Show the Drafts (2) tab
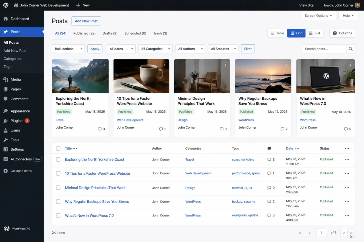The width and height of the screenshot is (364, 242). point(110,33)
